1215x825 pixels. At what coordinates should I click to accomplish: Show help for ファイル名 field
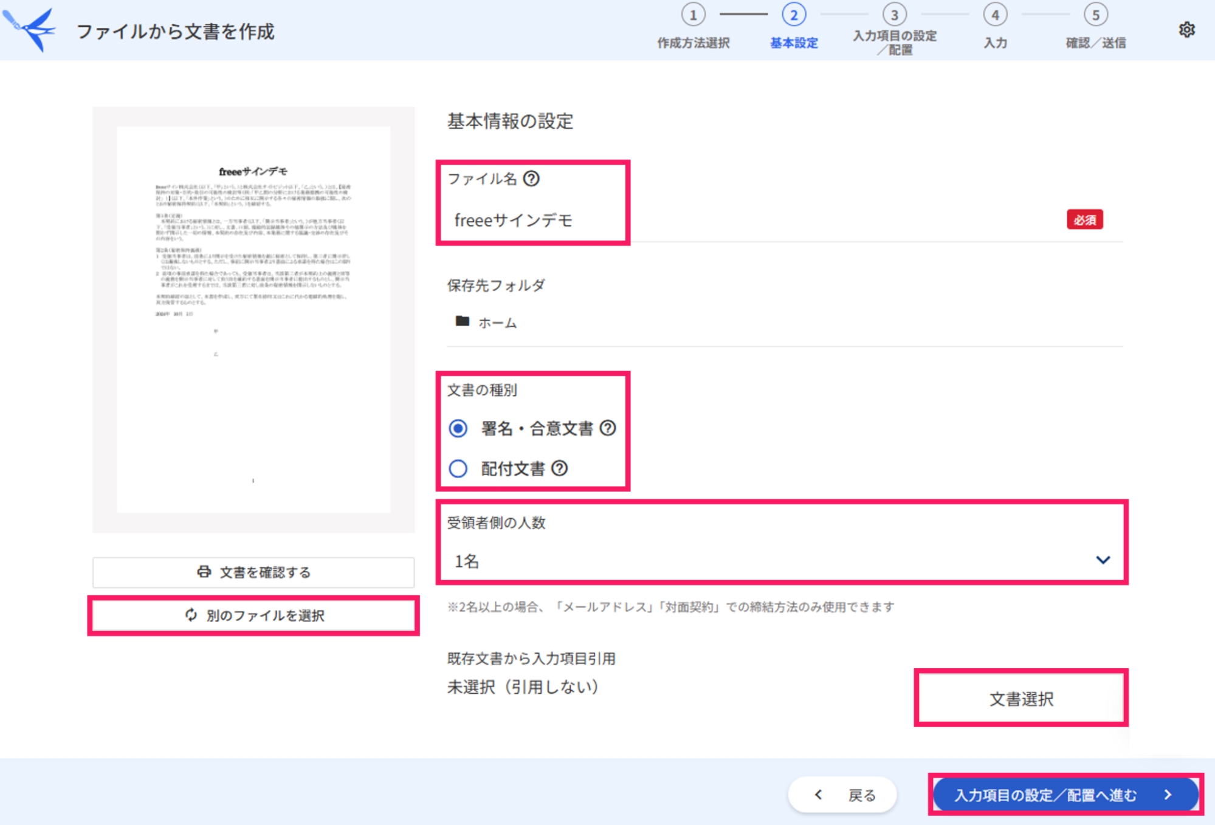pos(531,179)
